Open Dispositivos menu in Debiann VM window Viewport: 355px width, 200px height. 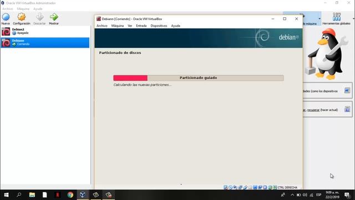159,26
